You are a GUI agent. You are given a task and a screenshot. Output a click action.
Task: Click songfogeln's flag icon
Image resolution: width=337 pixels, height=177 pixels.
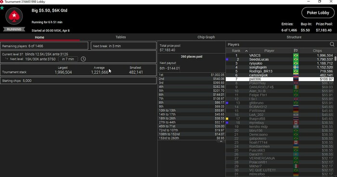[x=296, y=67]
